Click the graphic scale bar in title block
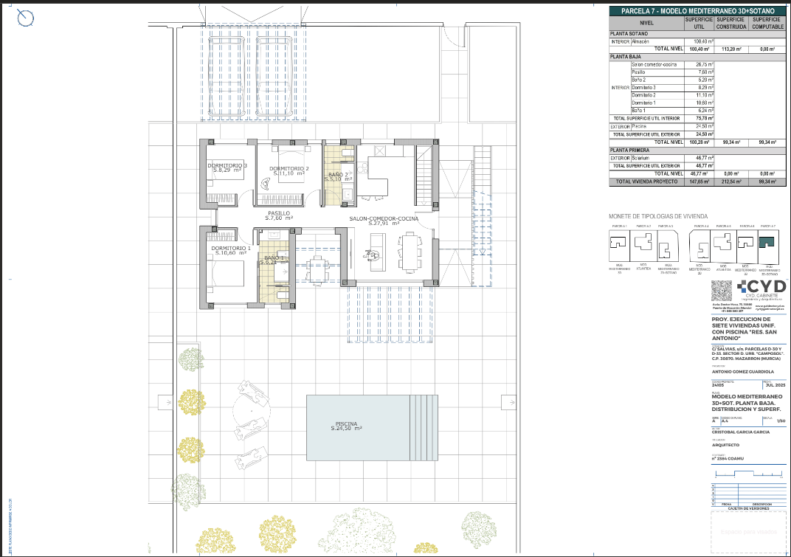Image resolution: width=791 pixels, height=557 pixels. 749,474
